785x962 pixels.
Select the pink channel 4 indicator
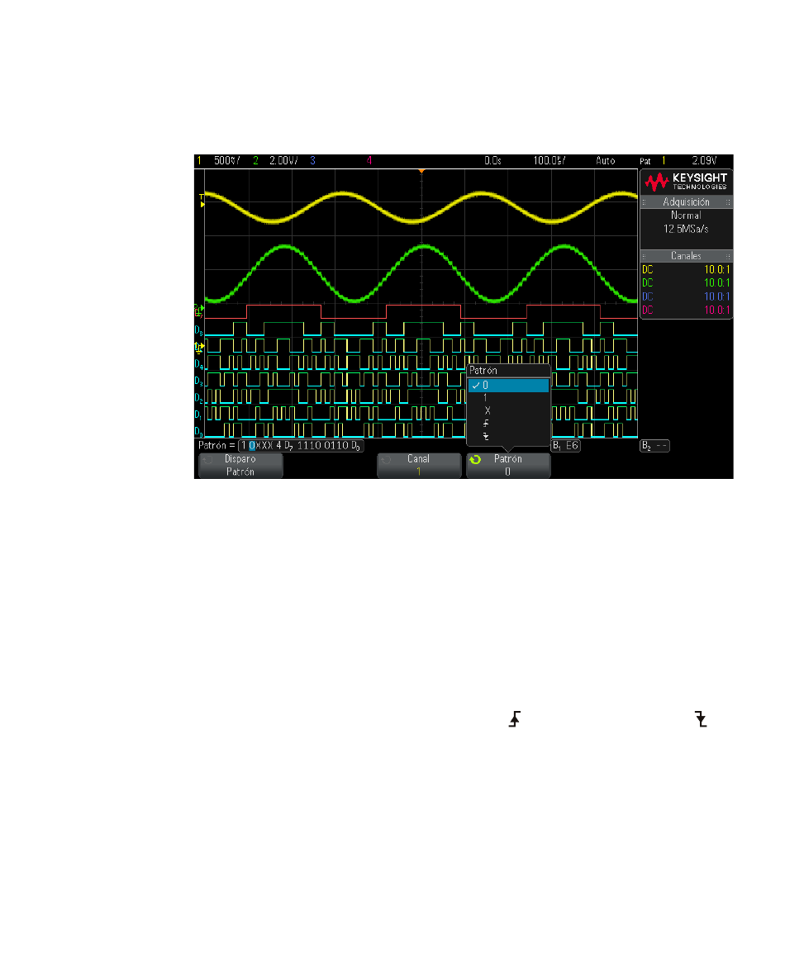pos(369,161)
